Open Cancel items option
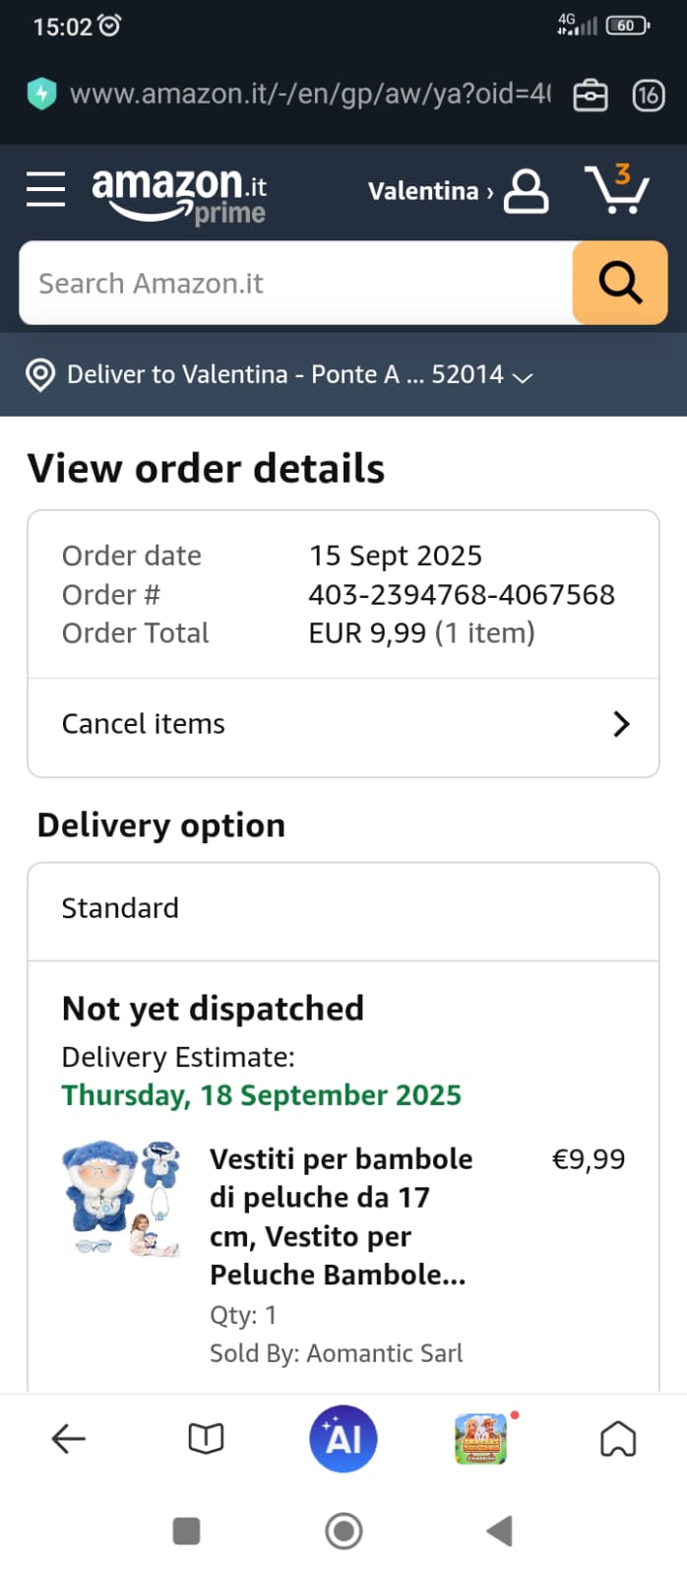Image resolution: width=687 pixels, height=1576 pixels. pos(343,724)
